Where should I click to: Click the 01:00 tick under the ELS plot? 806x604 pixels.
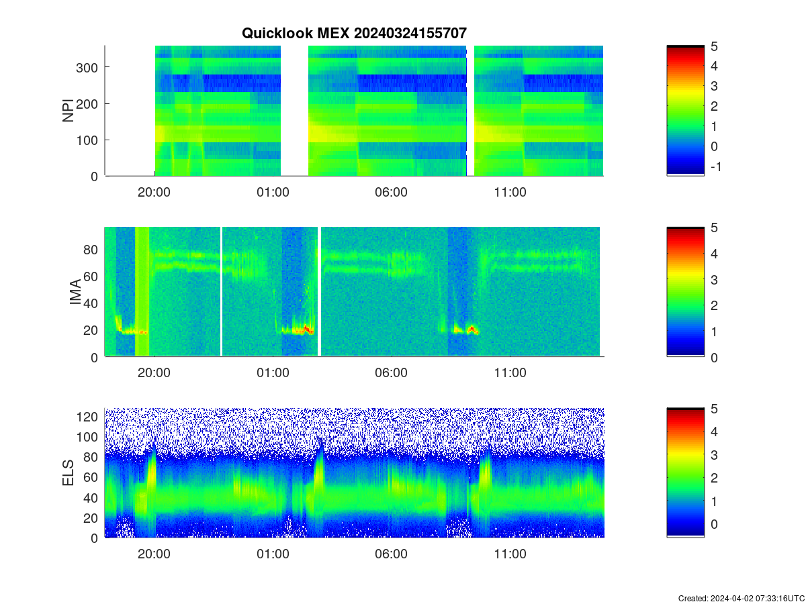(273, 554)
